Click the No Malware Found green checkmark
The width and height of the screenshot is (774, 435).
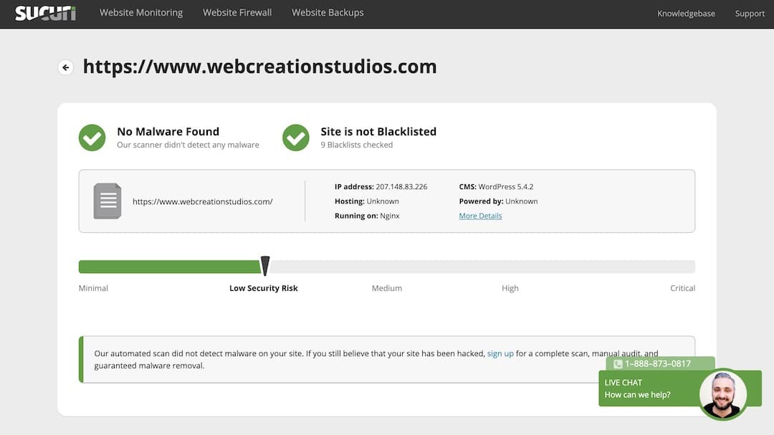(92, 138)
